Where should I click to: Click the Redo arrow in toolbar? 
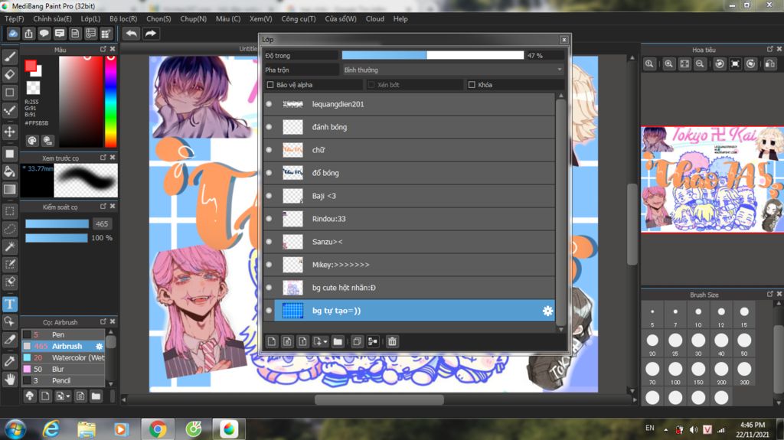tap(151, 34)
